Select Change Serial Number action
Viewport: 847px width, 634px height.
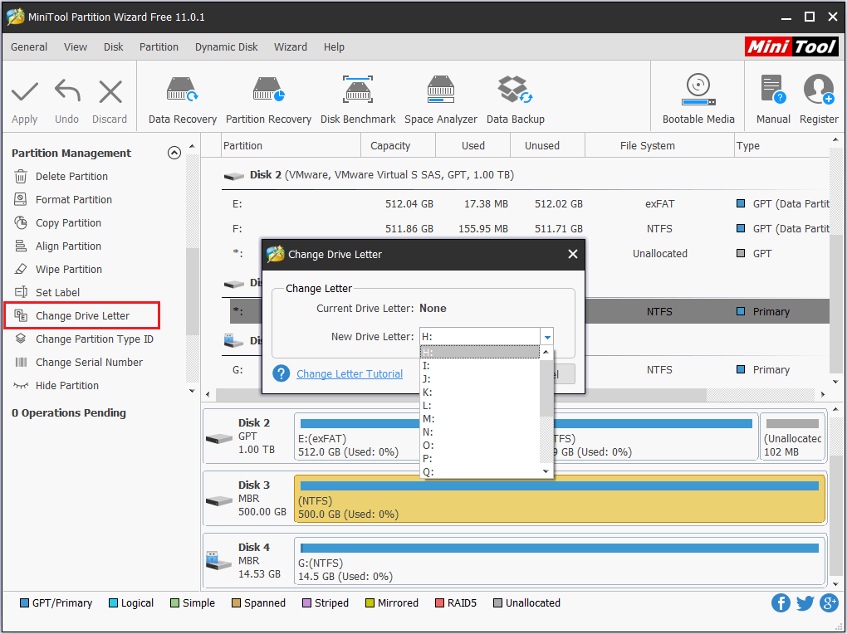89,363
